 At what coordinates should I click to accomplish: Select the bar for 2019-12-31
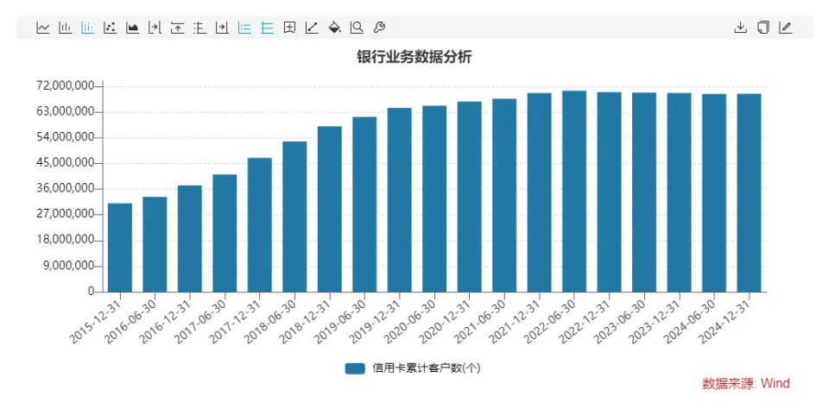click(400, 200)
